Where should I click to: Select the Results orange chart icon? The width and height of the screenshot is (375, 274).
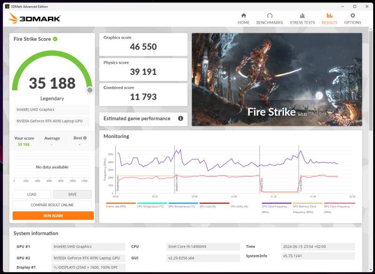click(x=330, y=15)
